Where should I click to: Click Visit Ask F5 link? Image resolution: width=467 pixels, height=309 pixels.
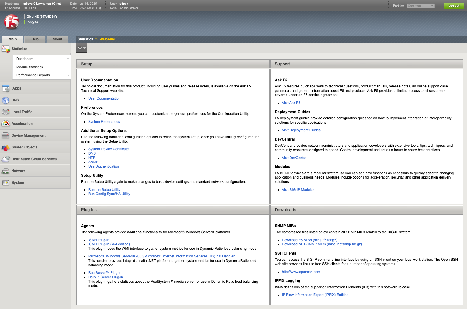pos(291,103)
